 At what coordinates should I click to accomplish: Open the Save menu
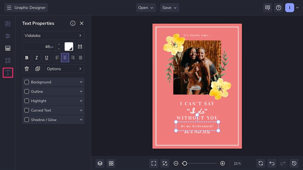coord(169,8)
